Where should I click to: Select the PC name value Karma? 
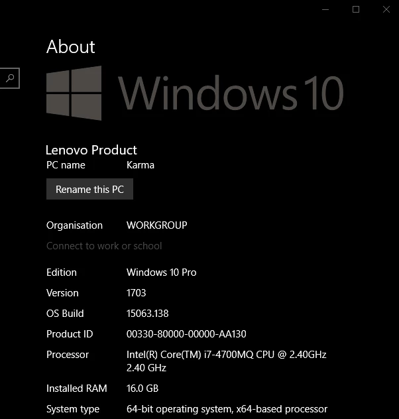click(x=141, y=165)
